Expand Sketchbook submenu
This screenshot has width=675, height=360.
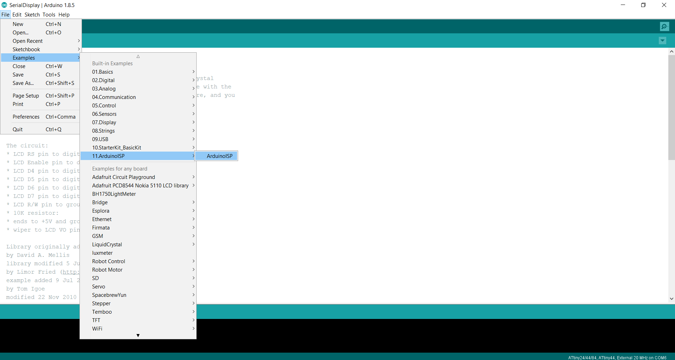[41, 49]
